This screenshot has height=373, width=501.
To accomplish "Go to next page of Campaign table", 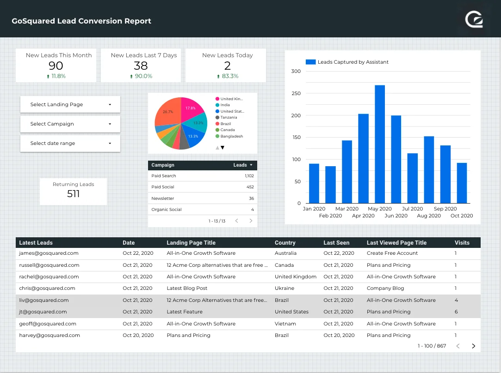I will (x=251, y=221).
